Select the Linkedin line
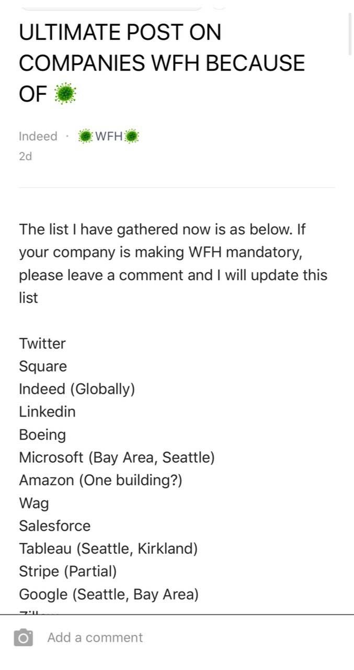 coord(47,412)
